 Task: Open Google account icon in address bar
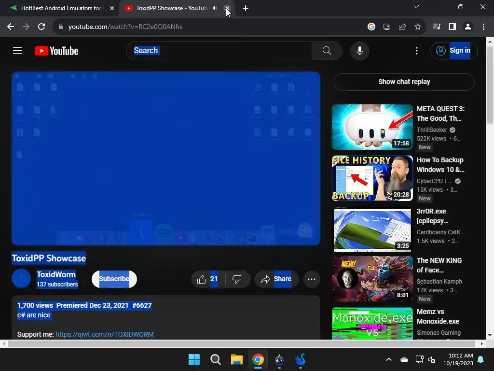(371, 27)
